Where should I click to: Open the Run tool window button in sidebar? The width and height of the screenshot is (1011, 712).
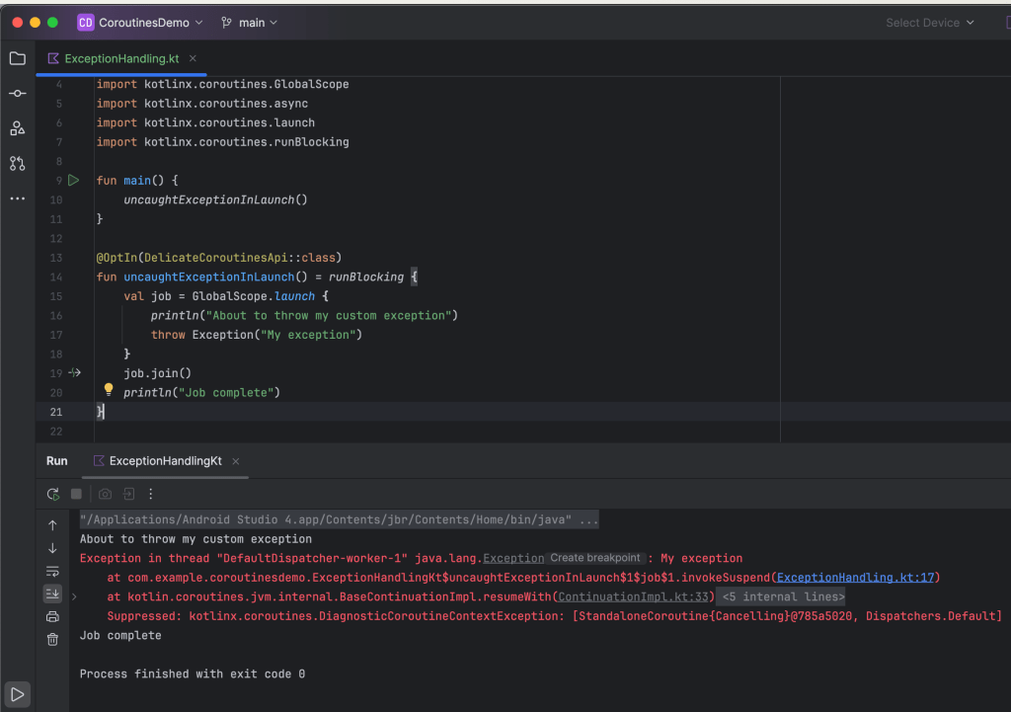(x=17, y=694)
